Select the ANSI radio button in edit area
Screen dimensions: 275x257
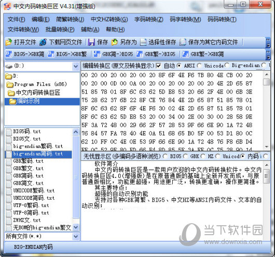[178, 66]
